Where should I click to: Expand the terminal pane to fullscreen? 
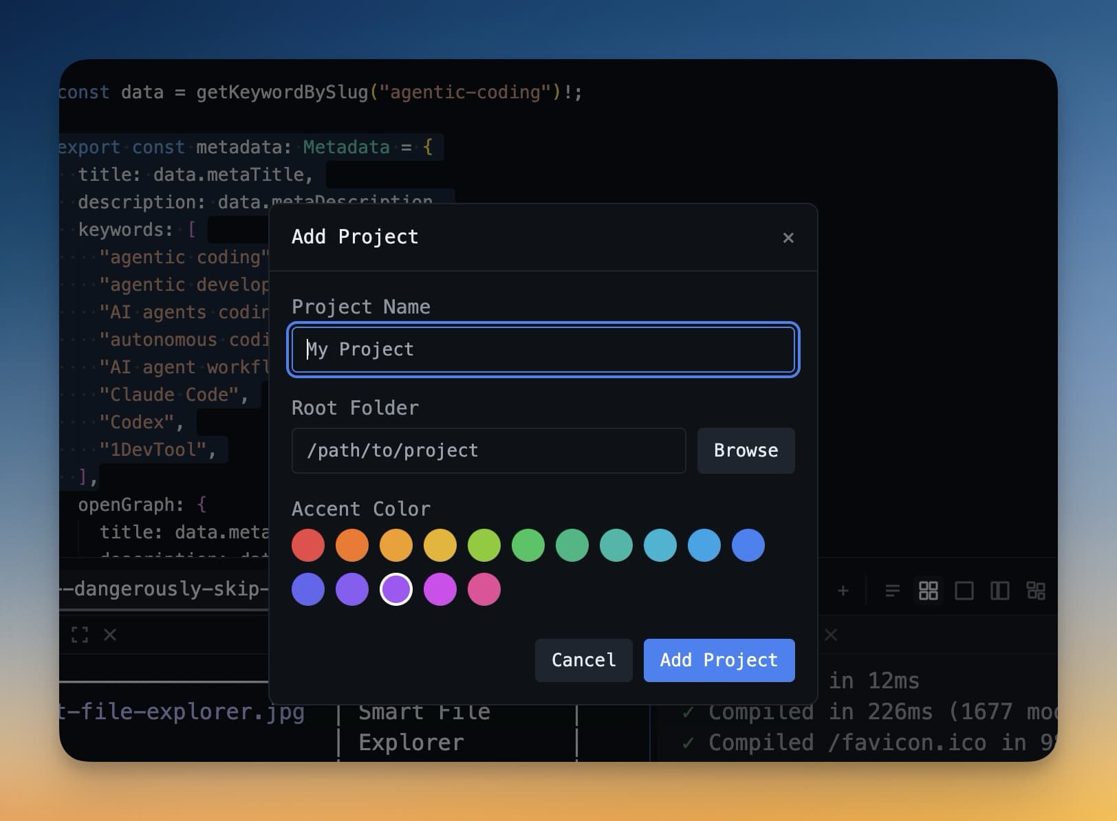coord(80,635)
